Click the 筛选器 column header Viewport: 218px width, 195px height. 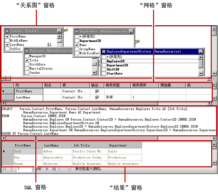pyautogui.click(x=172, y=85)
